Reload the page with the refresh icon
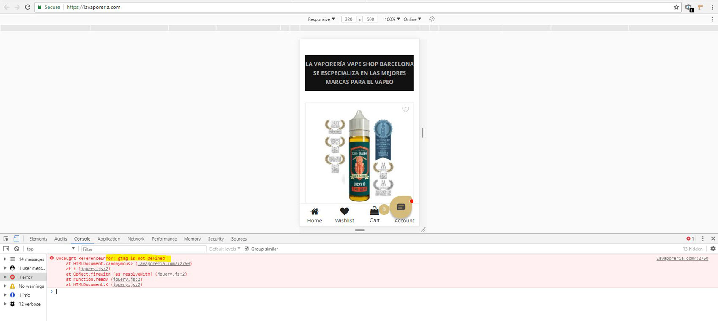 click(28, 7)
